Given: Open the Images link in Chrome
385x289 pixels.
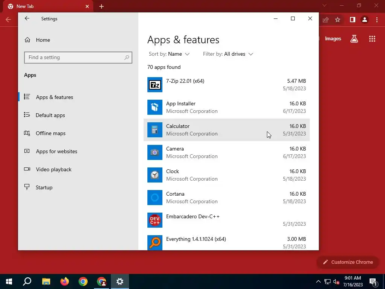Looking at the screenshot, I should tap(333, 39).
